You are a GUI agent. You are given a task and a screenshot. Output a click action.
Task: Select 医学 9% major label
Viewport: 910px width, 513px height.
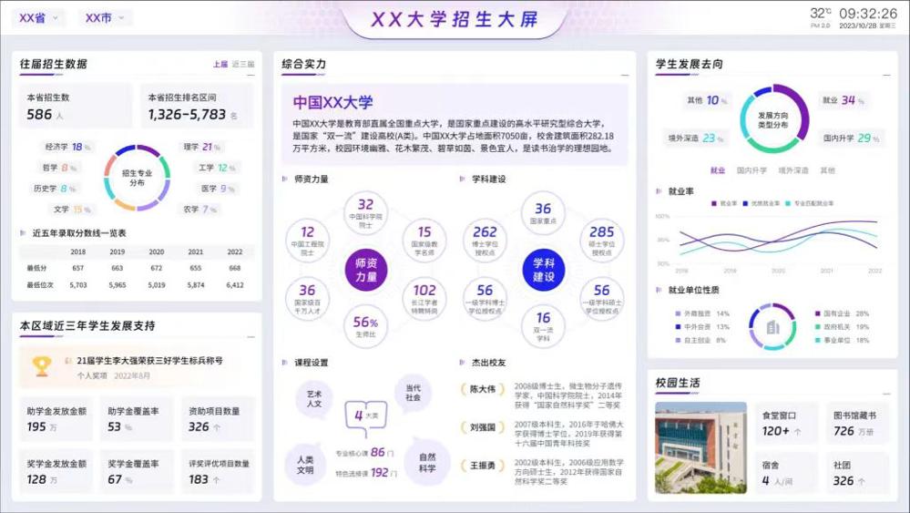[218, 189]
